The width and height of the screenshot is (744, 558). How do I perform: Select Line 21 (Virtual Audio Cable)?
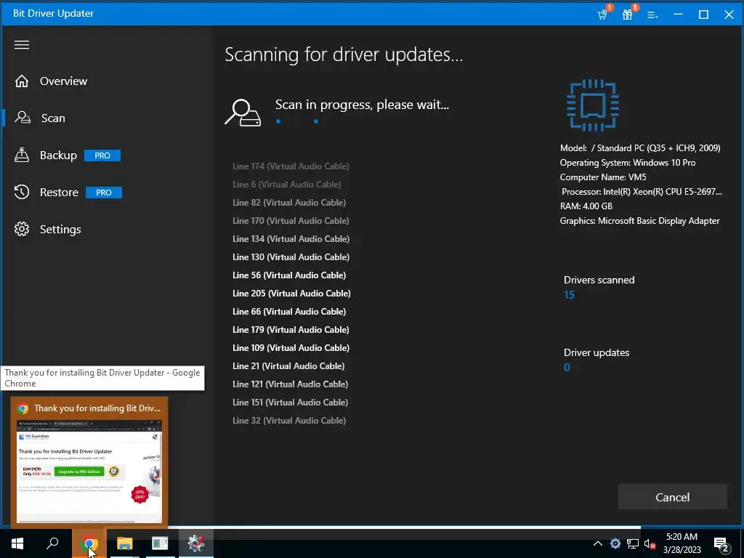point(288,366)
